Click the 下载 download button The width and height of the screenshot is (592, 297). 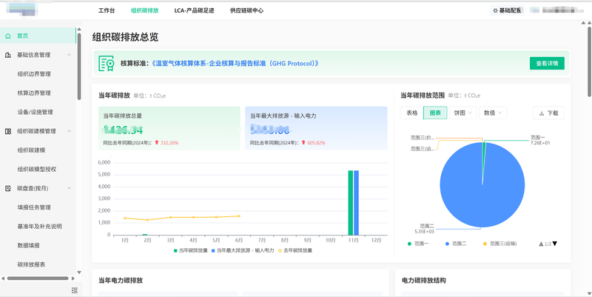549,113
